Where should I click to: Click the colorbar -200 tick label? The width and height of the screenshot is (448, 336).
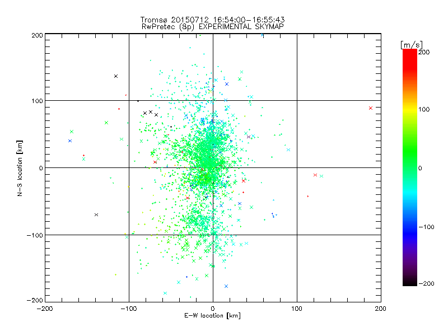point(426,284)
